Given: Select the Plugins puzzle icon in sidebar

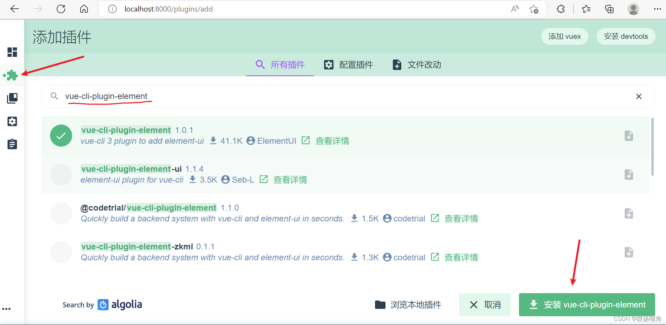Looking at the screenshot, I should (12, 75).
